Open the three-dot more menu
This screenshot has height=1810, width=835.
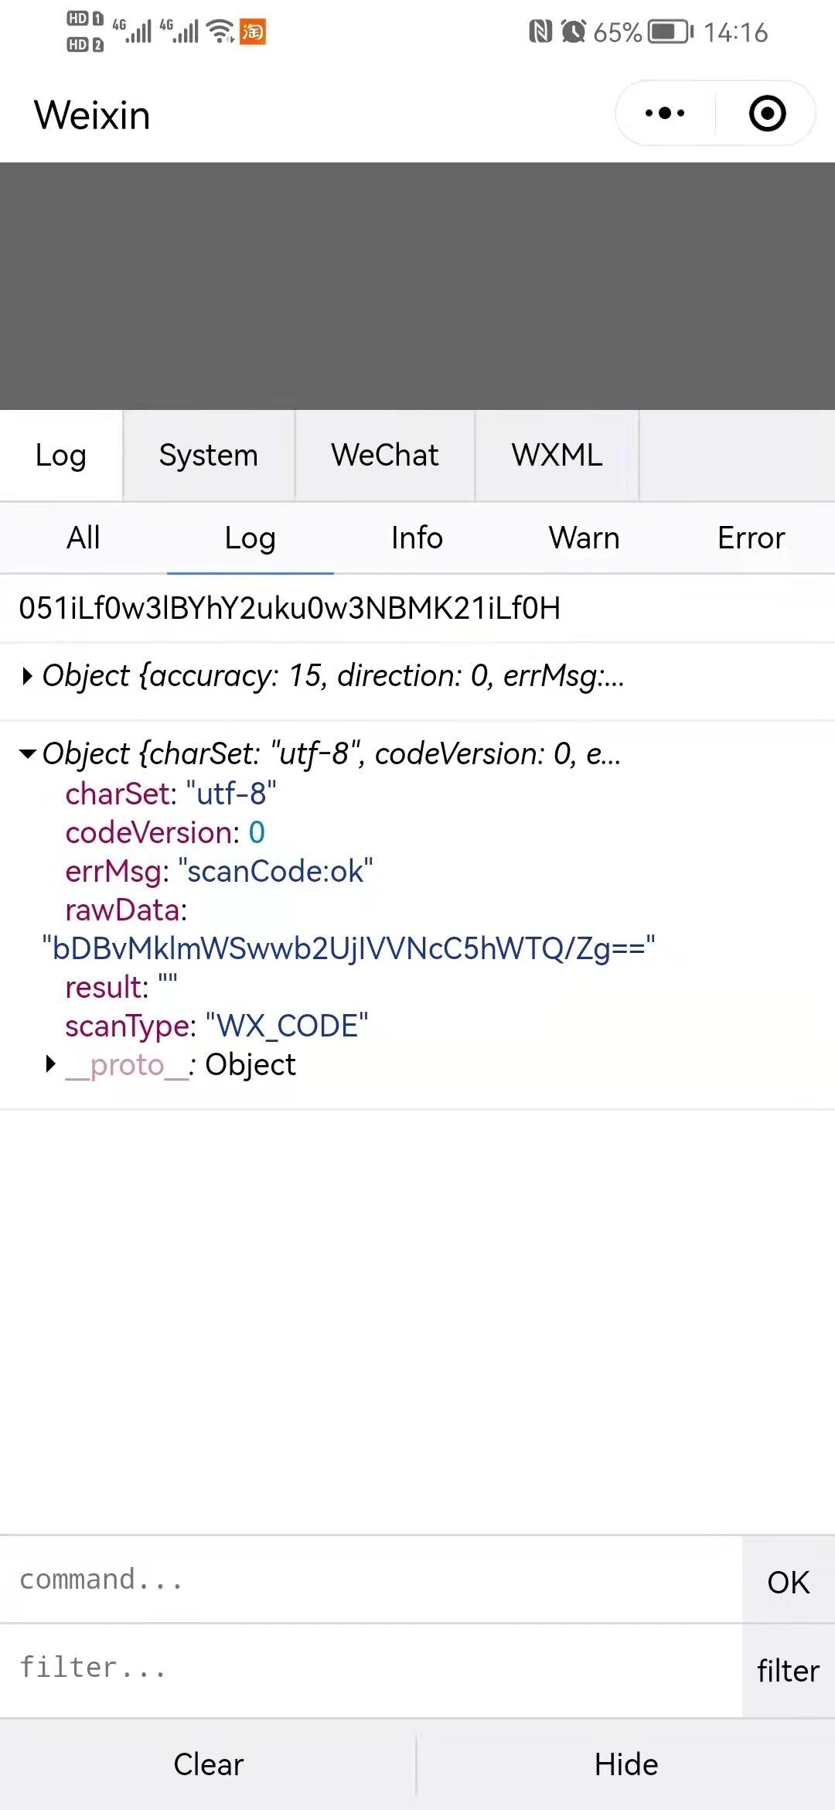click(665, 114)
